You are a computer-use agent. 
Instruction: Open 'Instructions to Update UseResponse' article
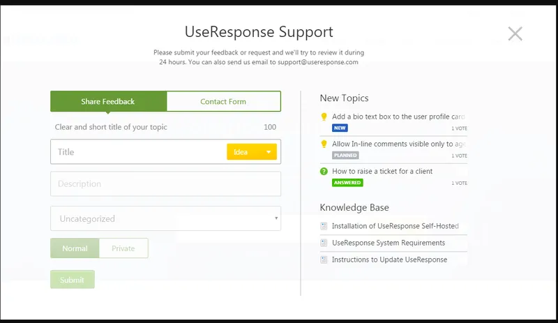(x=389, y=260)
